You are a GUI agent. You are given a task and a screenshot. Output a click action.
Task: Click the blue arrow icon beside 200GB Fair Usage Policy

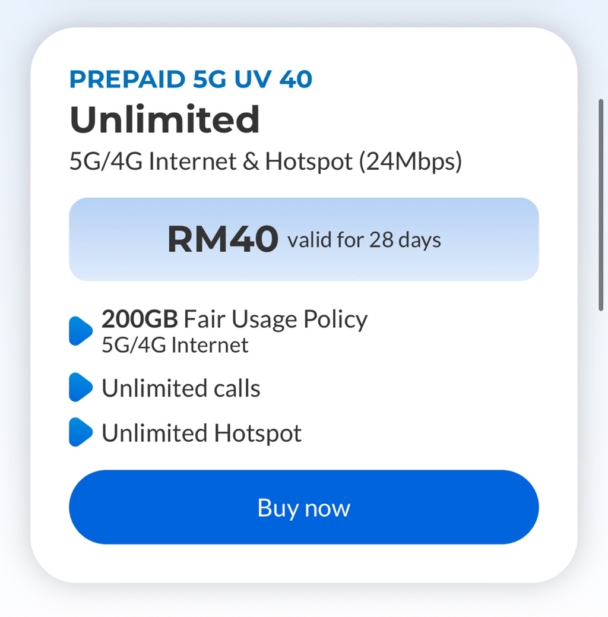tap(80, 331)
